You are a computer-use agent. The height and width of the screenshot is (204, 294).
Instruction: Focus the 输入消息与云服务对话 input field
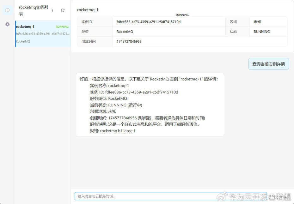coord(171,196)
